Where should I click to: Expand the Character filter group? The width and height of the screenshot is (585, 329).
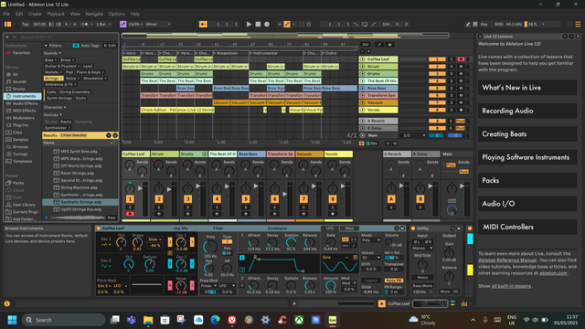[x=55, y=108]
